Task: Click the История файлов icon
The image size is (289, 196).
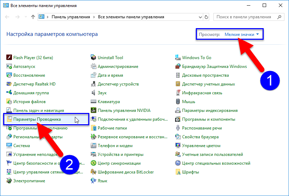Action: point(9,102)
